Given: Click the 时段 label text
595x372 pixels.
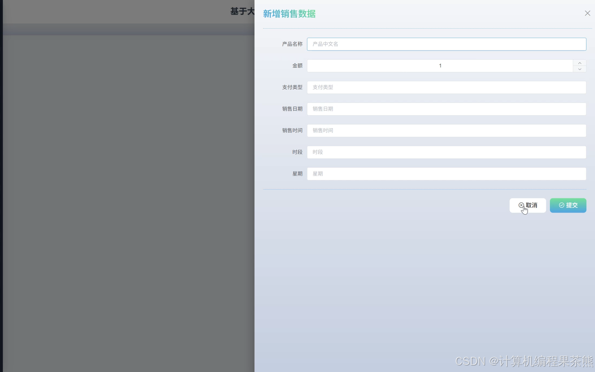Looking at the screenshot, I should click(297, 152).
